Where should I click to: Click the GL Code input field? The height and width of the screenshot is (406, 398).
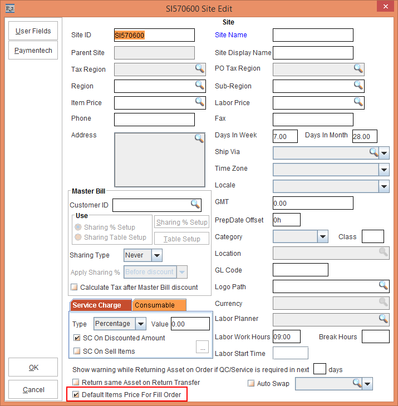[301, 270]
